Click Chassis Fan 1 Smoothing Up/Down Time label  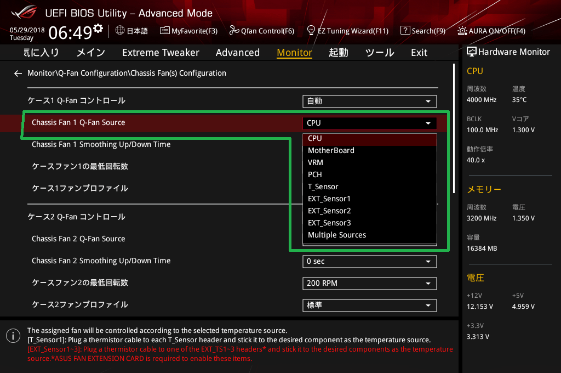point(101,144)
